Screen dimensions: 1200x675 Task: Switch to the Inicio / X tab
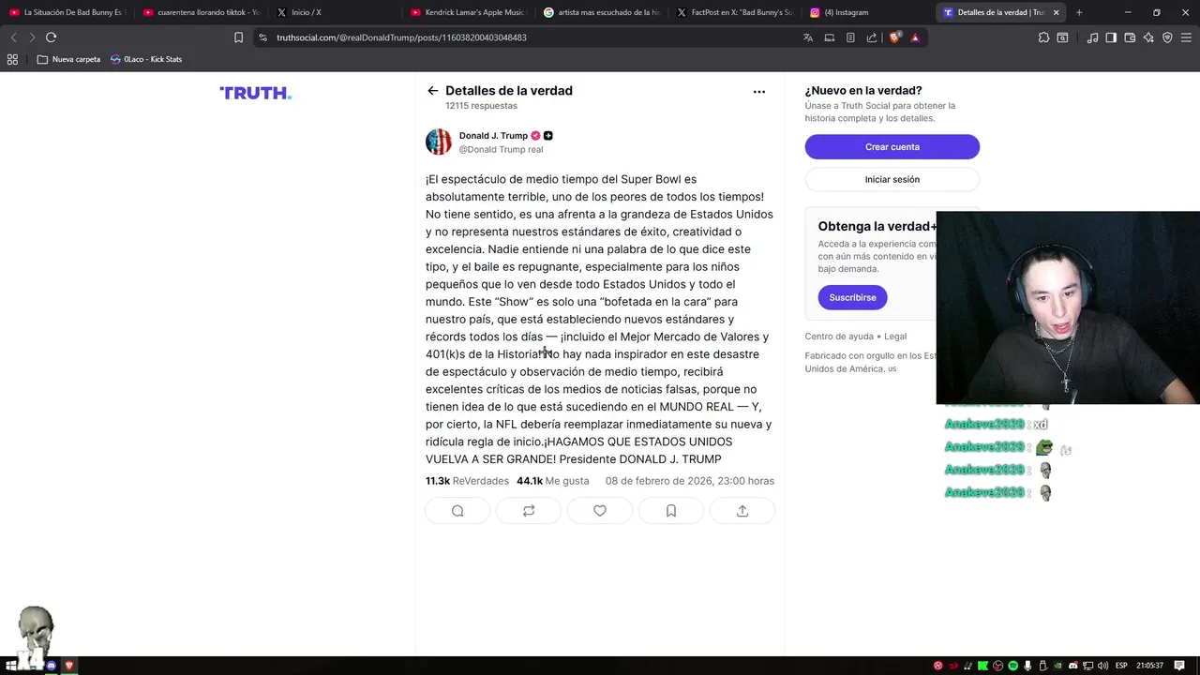tap(335, 12)
